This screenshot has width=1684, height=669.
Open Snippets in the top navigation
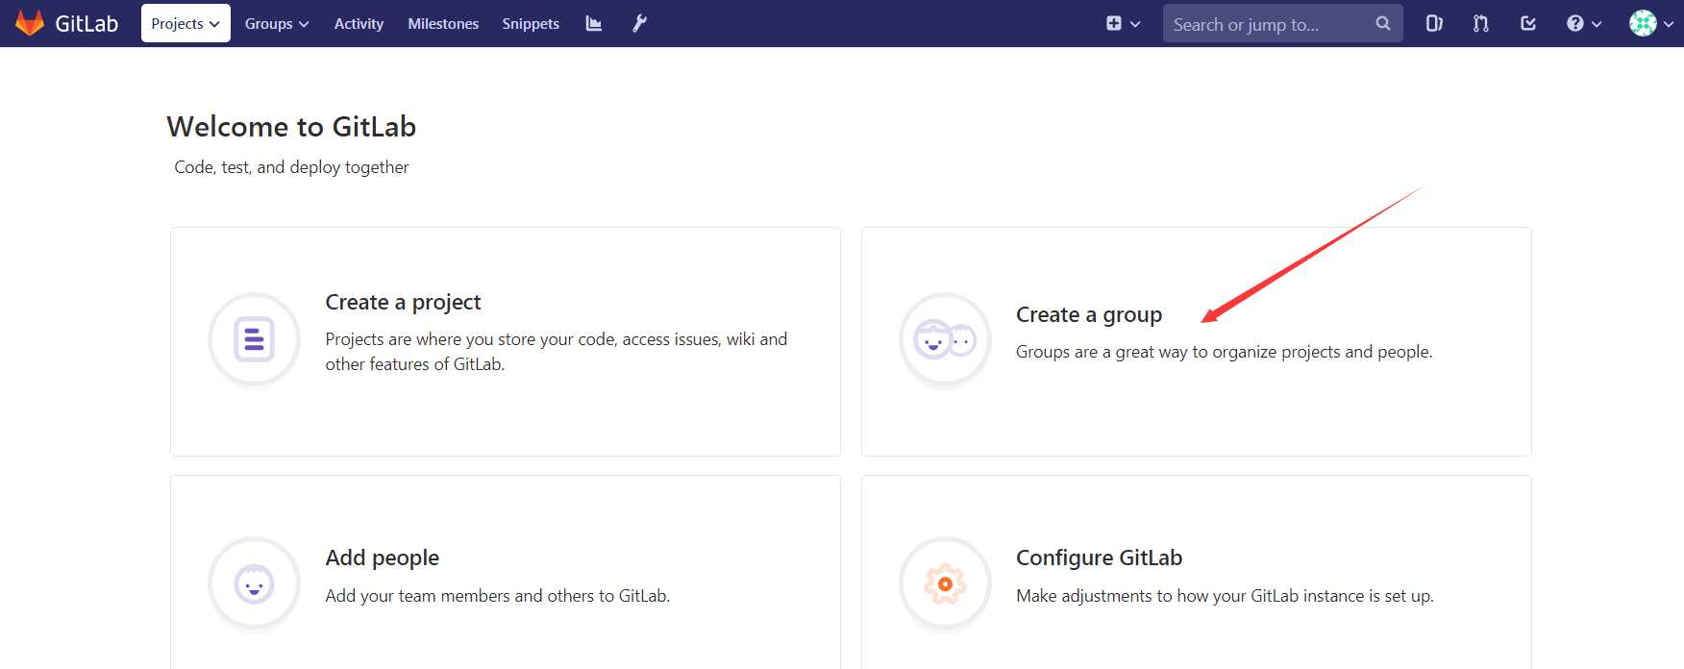click(x=531, y=23)
